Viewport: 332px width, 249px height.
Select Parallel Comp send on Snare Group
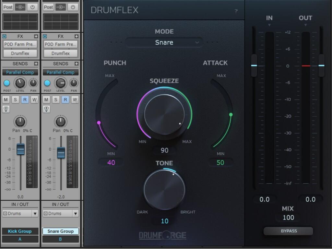(x=61, y=72)
